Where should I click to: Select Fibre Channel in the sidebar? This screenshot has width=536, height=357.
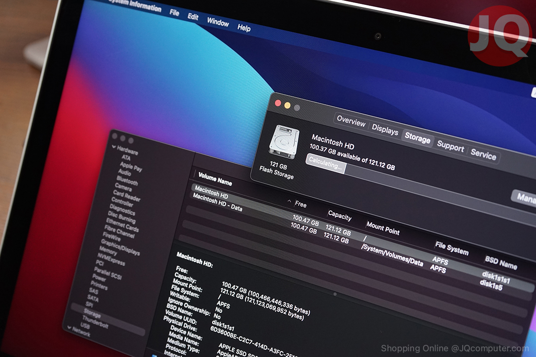coord(119,232)
